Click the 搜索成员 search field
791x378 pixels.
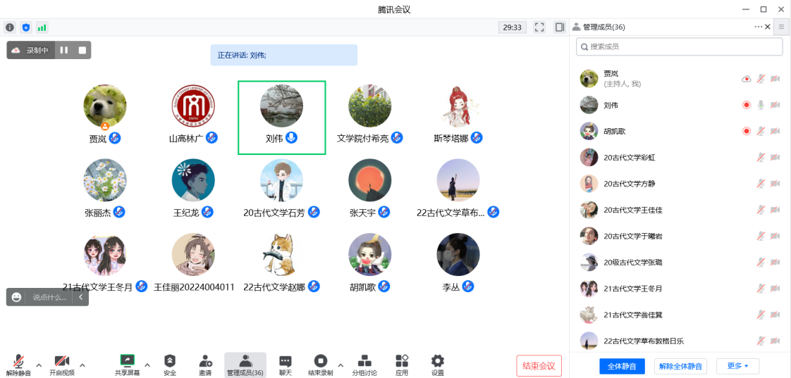point(679,46)
